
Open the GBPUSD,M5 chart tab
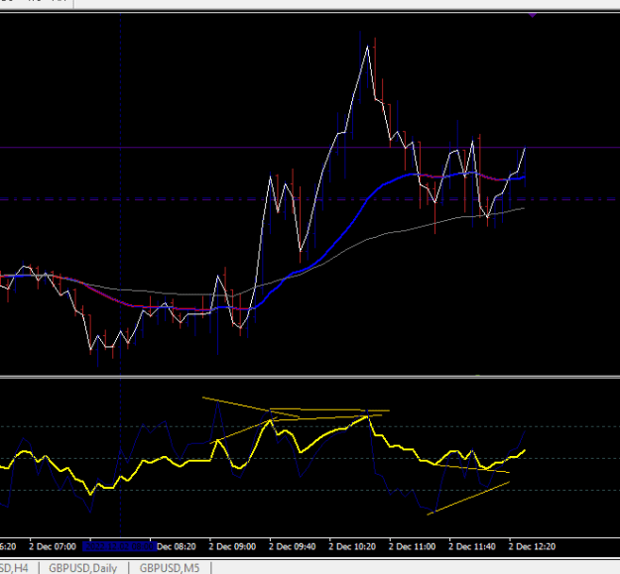(170, 568)
